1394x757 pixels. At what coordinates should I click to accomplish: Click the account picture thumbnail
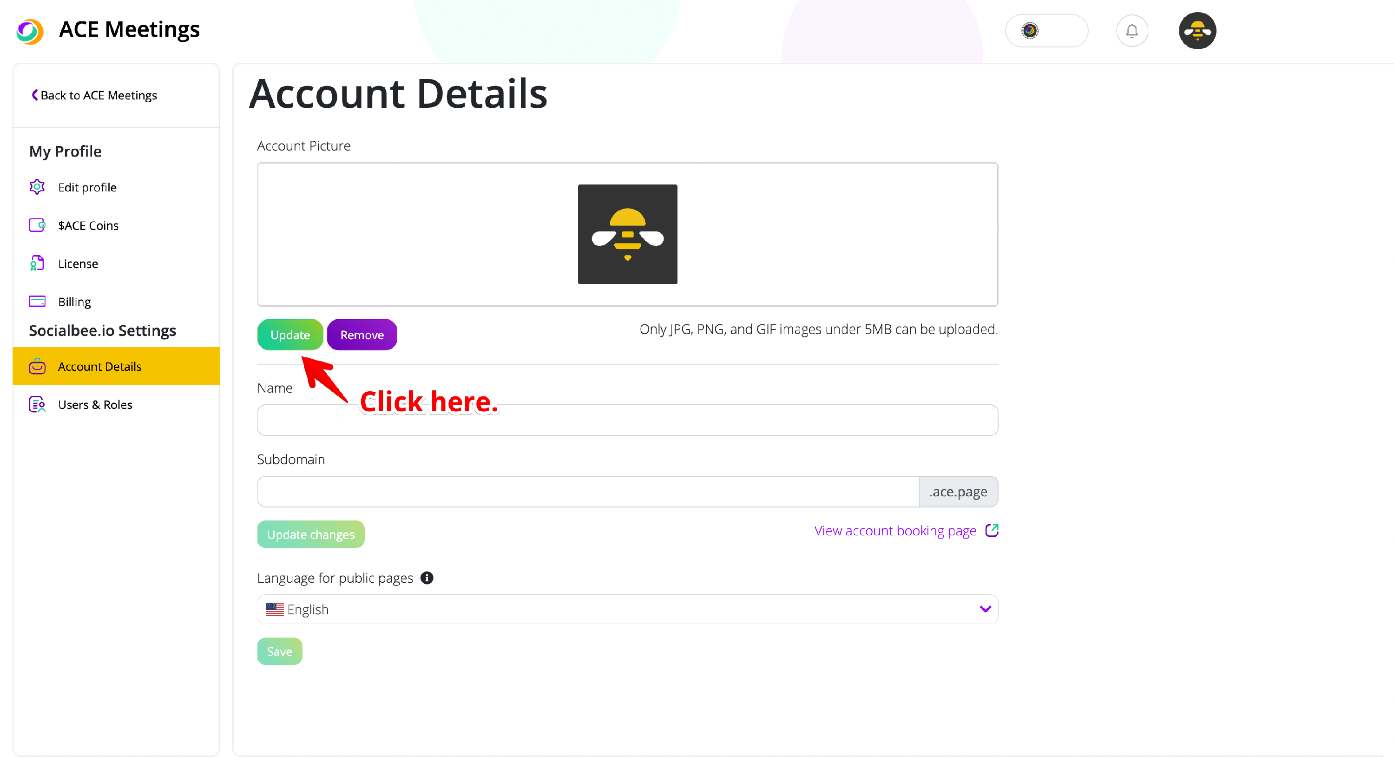tap(627, 234)
